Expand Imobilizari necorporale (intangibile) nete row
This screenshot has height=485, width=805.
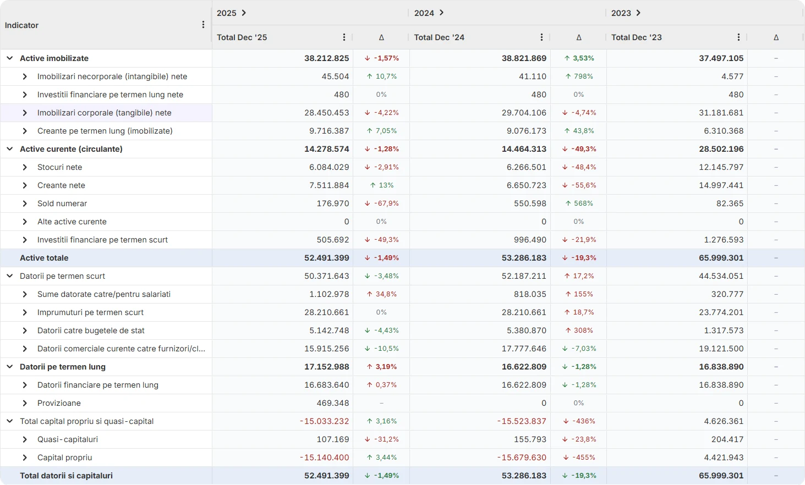tap(25, 76)
